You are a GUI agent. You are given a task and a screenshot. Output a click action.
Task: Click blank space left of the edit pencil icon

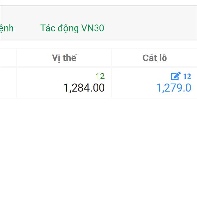click(x=141, y=76)
